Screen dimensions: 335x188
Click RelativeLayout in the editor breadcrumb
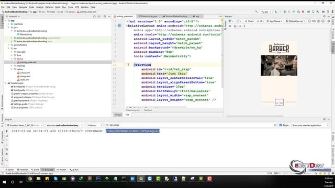pyautogui.click(x=132, y=110)
